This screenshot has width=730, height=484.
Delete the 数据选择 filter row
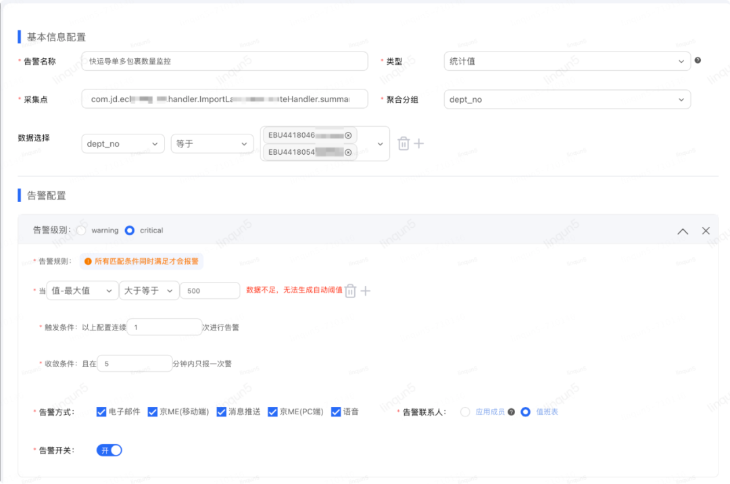[403, 143]
